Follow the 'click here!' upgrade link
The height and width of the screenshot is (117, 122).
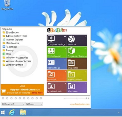pos(38,93)
